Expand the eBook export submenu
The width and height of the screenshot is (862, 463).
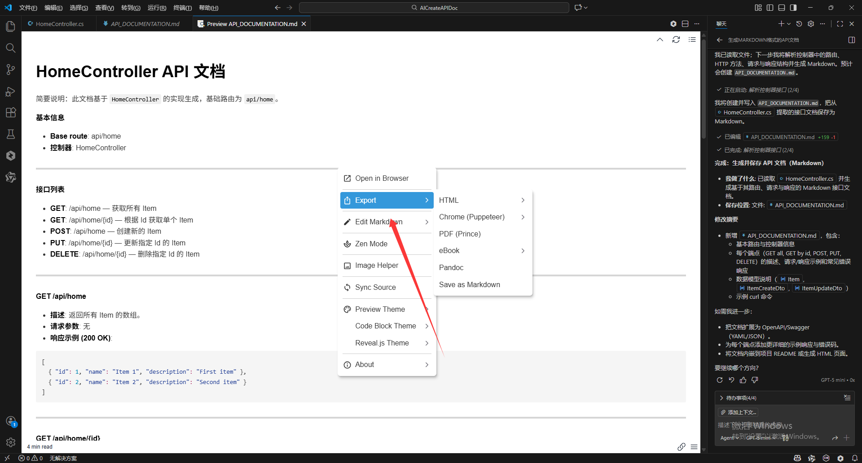coord(482,251)
